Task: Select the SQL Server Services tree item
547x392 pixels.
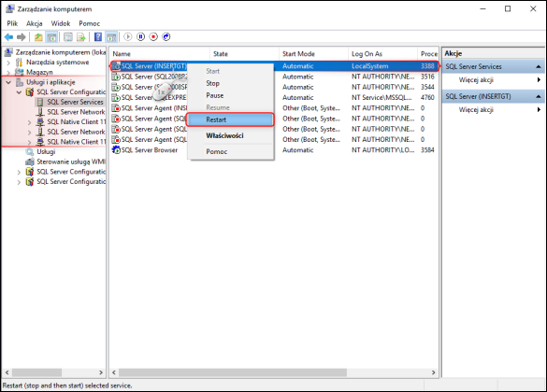Action: 75,102
